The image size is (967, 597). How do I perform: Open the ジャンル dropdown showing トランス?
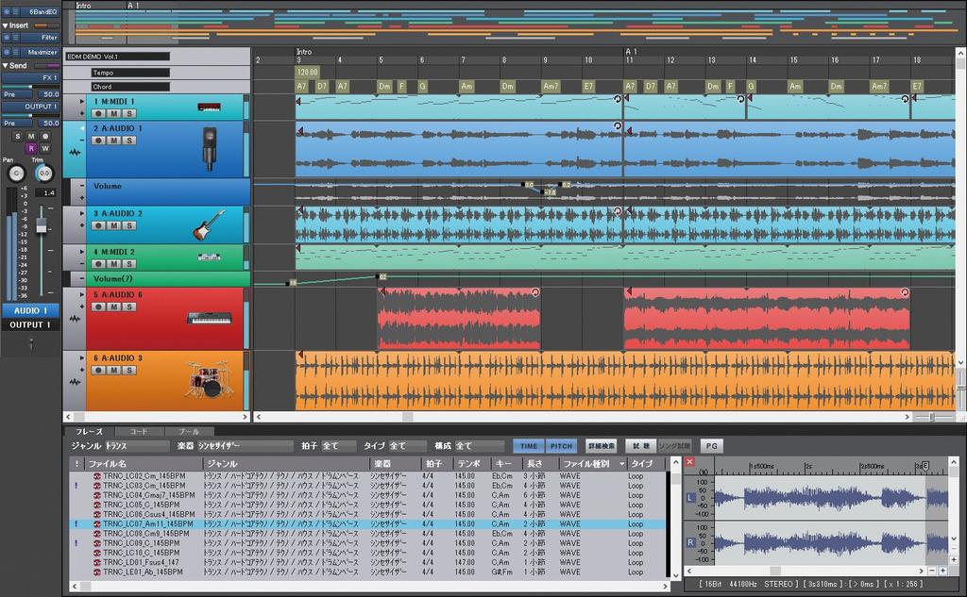pos(137,444)
